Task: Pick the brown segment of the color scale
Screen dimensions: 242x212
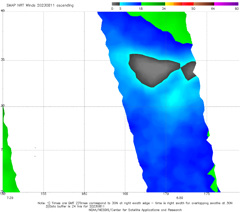Action: [x=204, y=4]
